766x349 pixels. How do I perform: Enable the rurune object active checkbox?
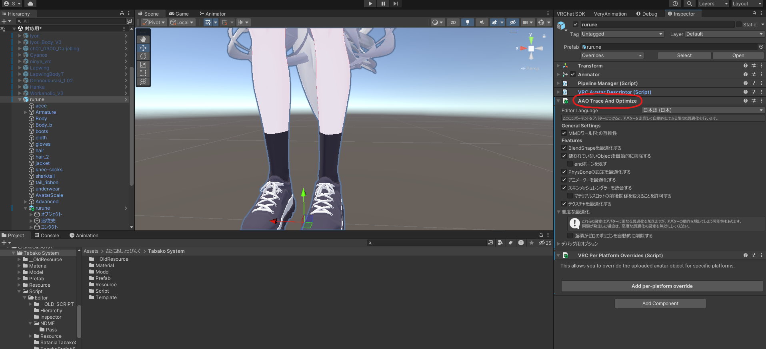(x=576, y=24)
